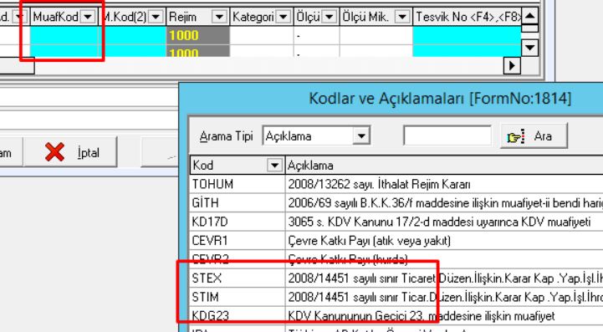Open the Rejim column dropdown arrow

point(219,17)
